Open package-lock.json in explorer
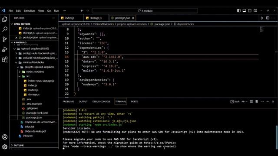The height and width of the screenshot is (156, 278). [37, 113]
